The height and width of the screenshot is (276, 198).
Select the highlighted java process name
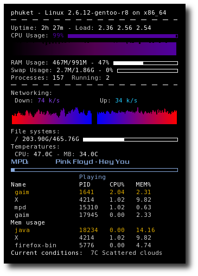(22, 230)
